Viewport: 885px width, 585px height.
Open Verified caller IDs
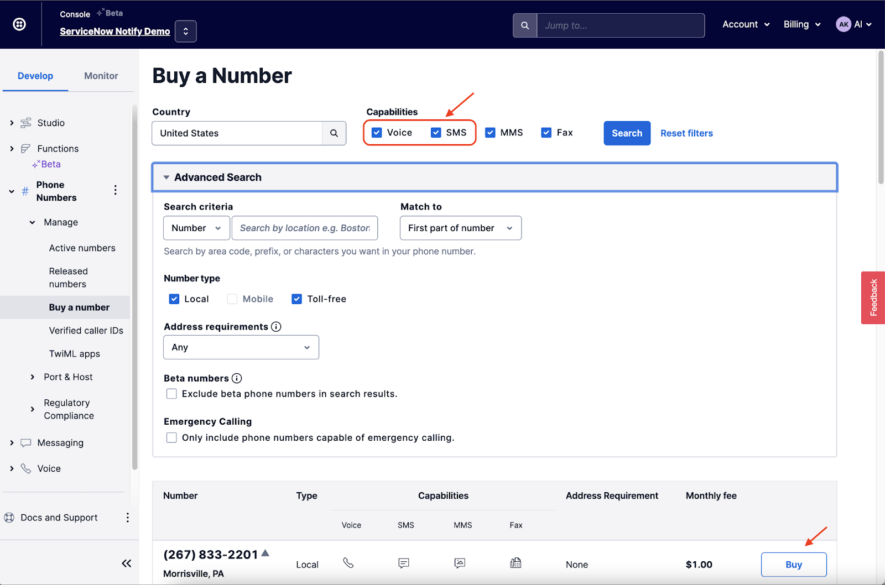point(86,331)
